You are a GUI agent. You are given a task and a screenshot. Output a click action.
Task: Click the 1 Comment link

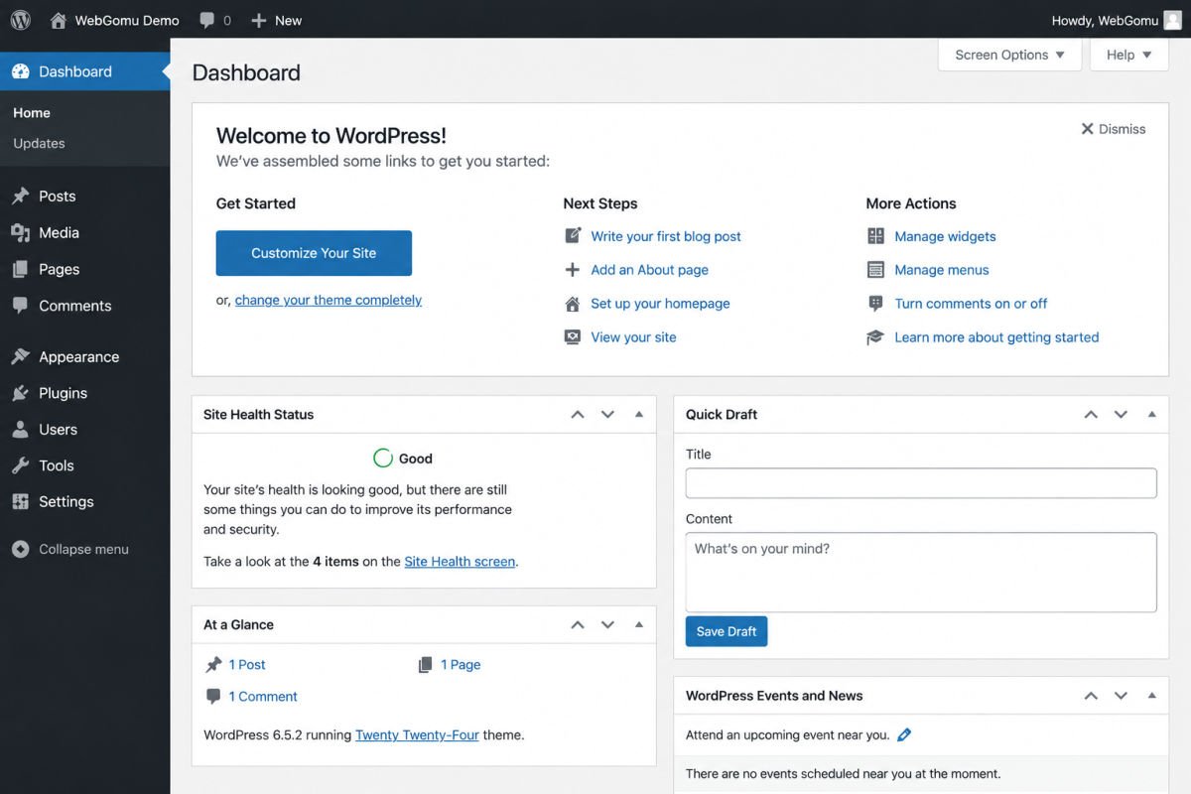tap(263, 697)
